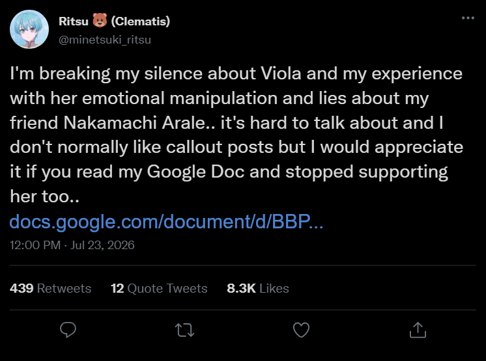This screenshot has width=486, height=361.
Task: View the 8.3K Likes list
Action: click(x=258, y=288)
